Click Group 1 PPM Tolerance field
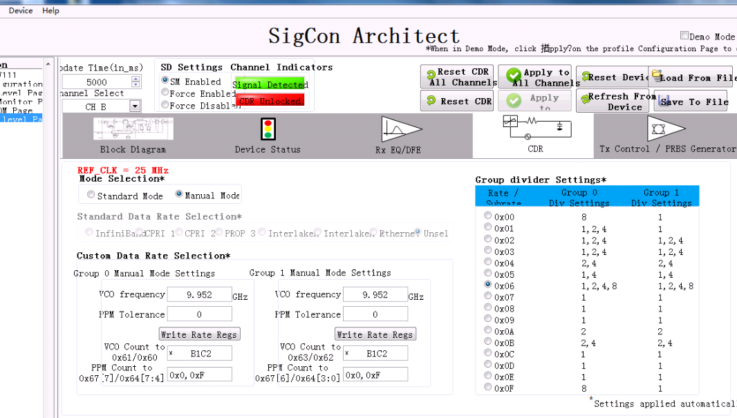The height and width of the screenshot is (418, 737). 375,314
